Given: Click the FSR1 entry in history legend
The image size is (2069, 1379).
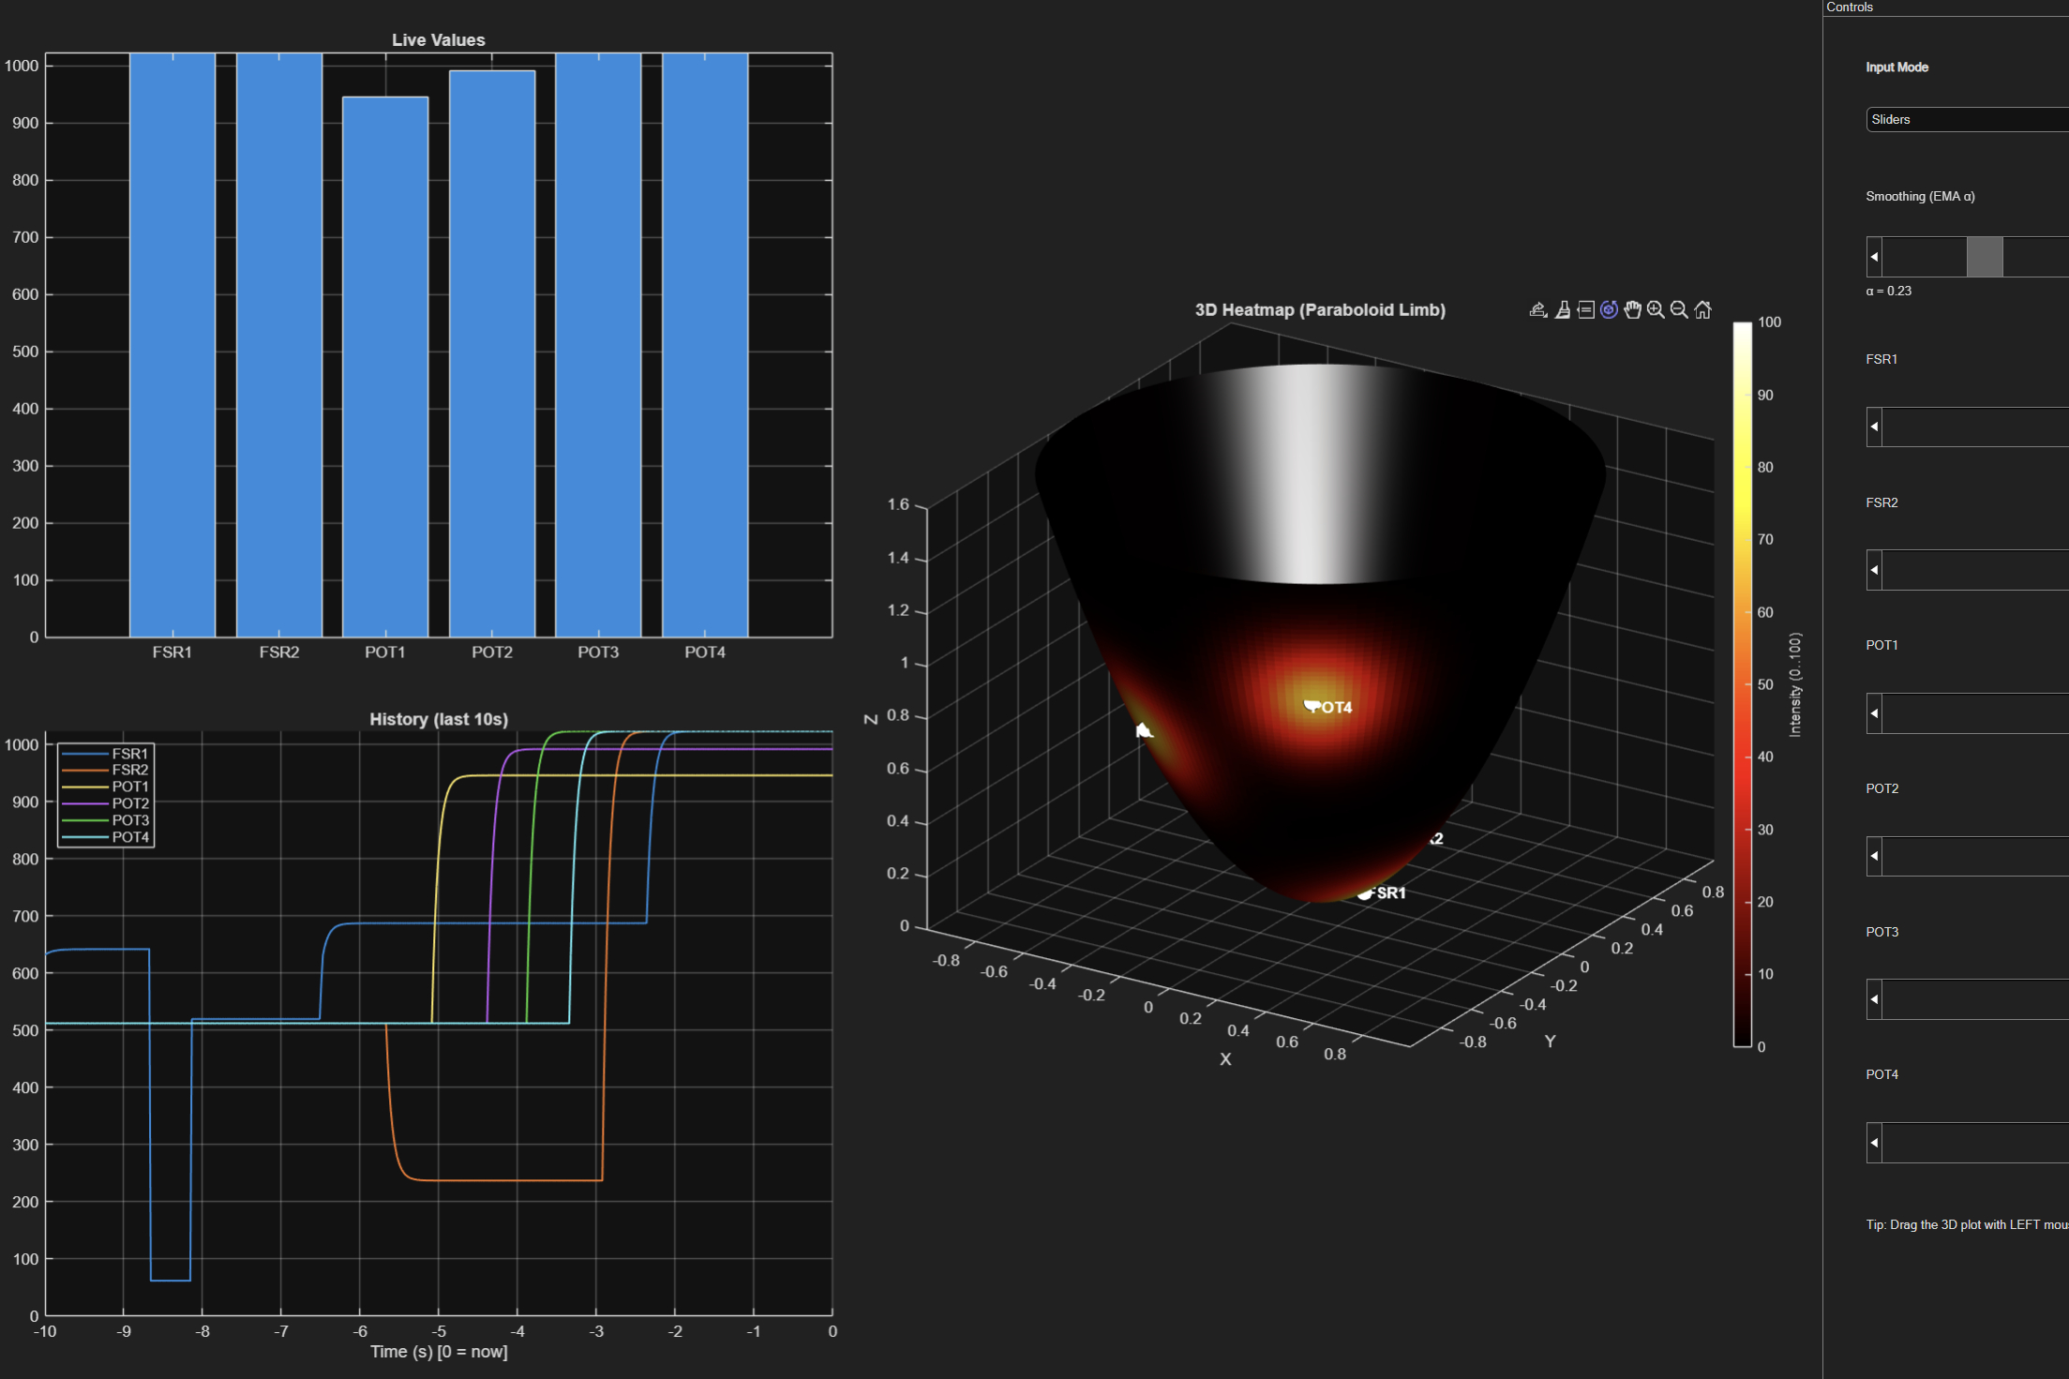Looking at the screenshot, I should pos(129,754).
